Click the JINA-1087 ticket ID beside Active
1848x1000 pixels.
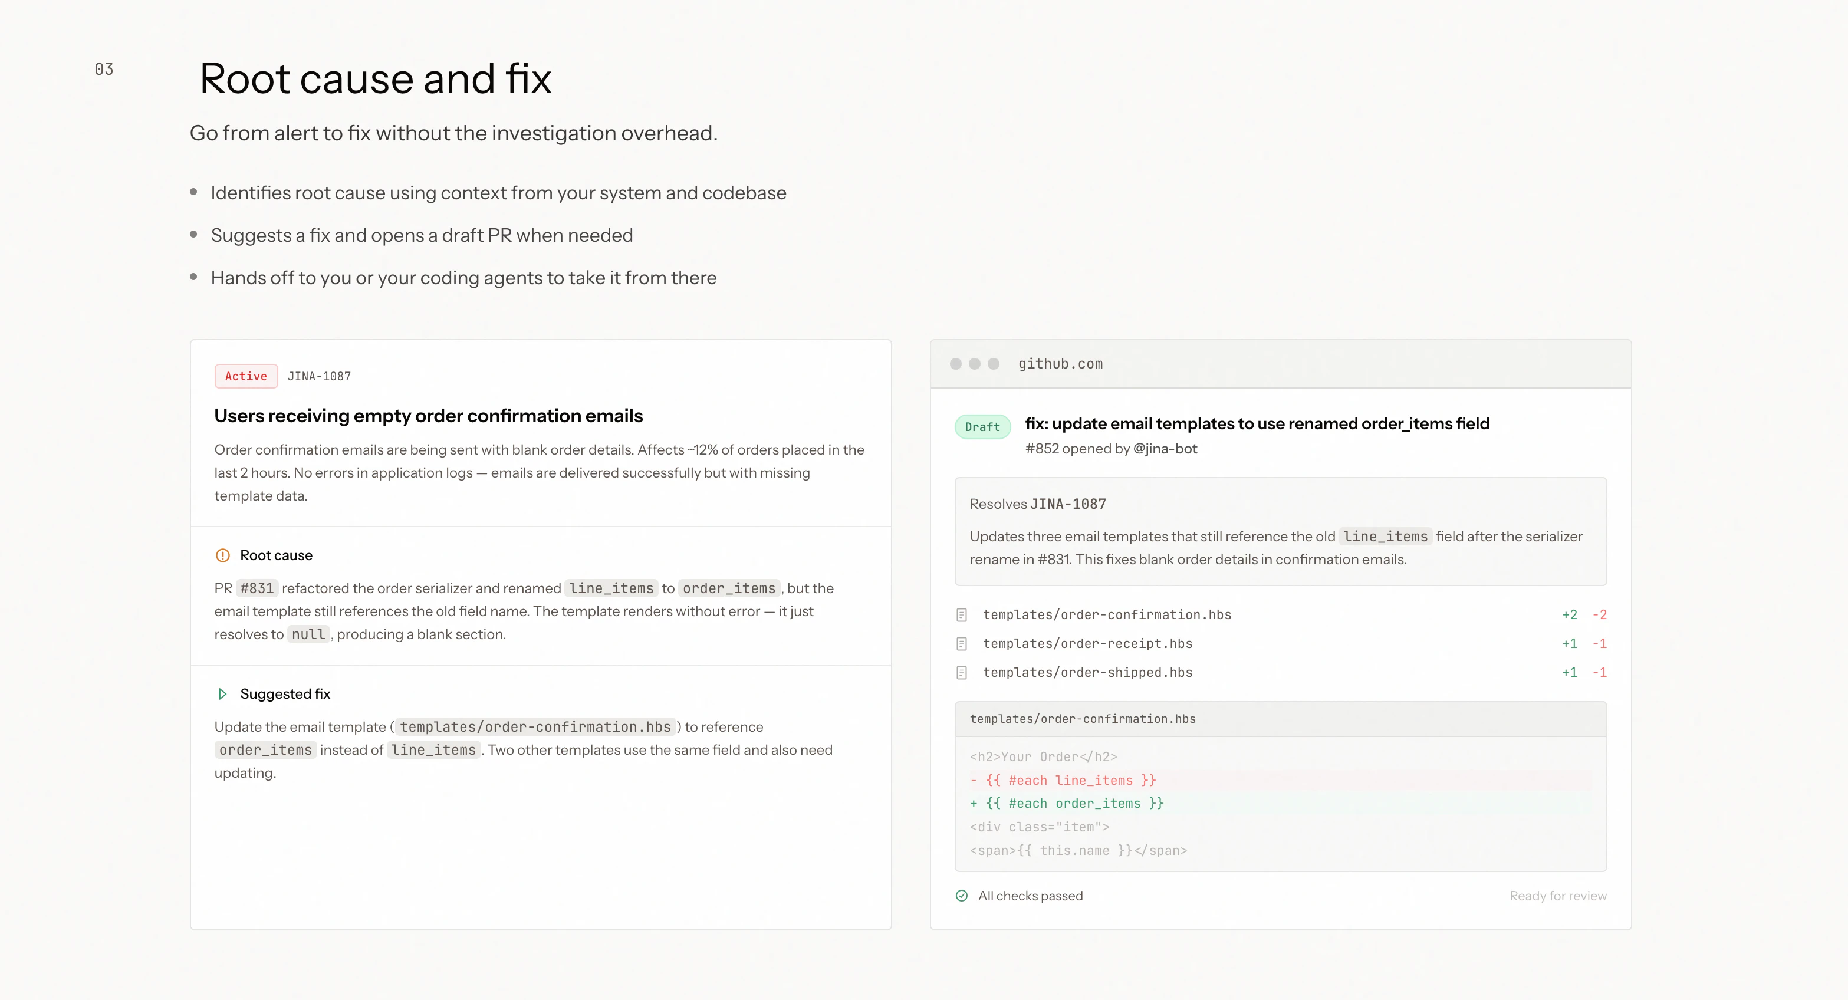click(x=319, y=376)
